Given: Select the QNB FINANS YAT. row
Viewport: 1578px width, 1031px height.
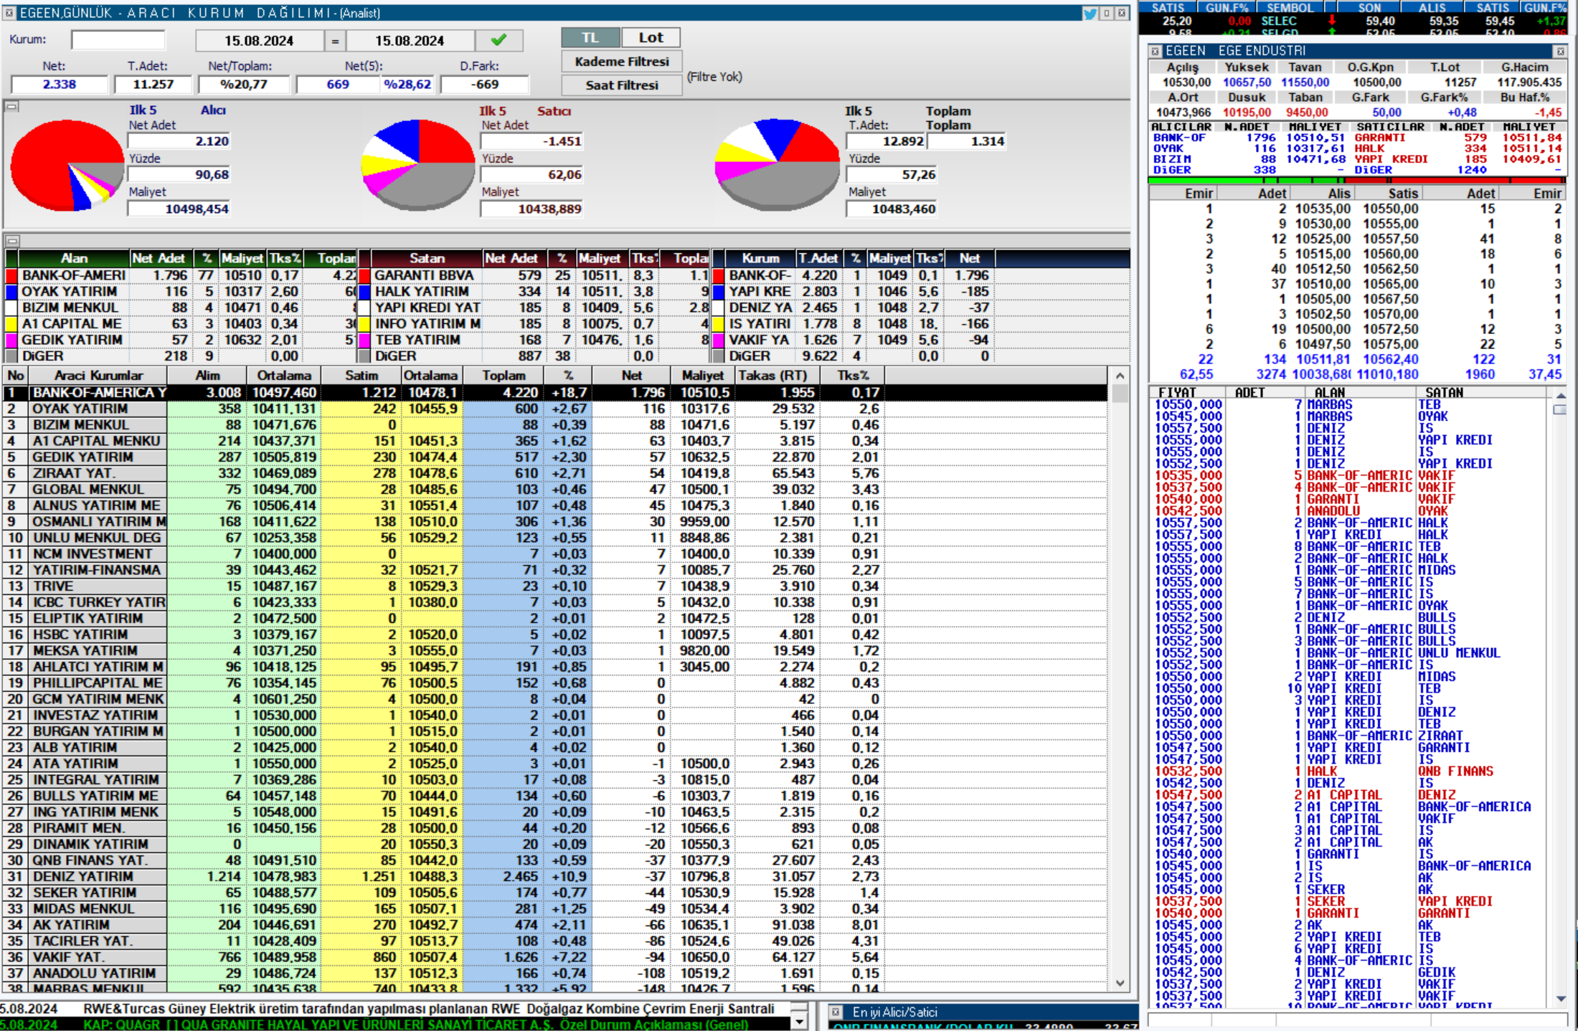Looking at the screenshot, I should coord(555,860).
